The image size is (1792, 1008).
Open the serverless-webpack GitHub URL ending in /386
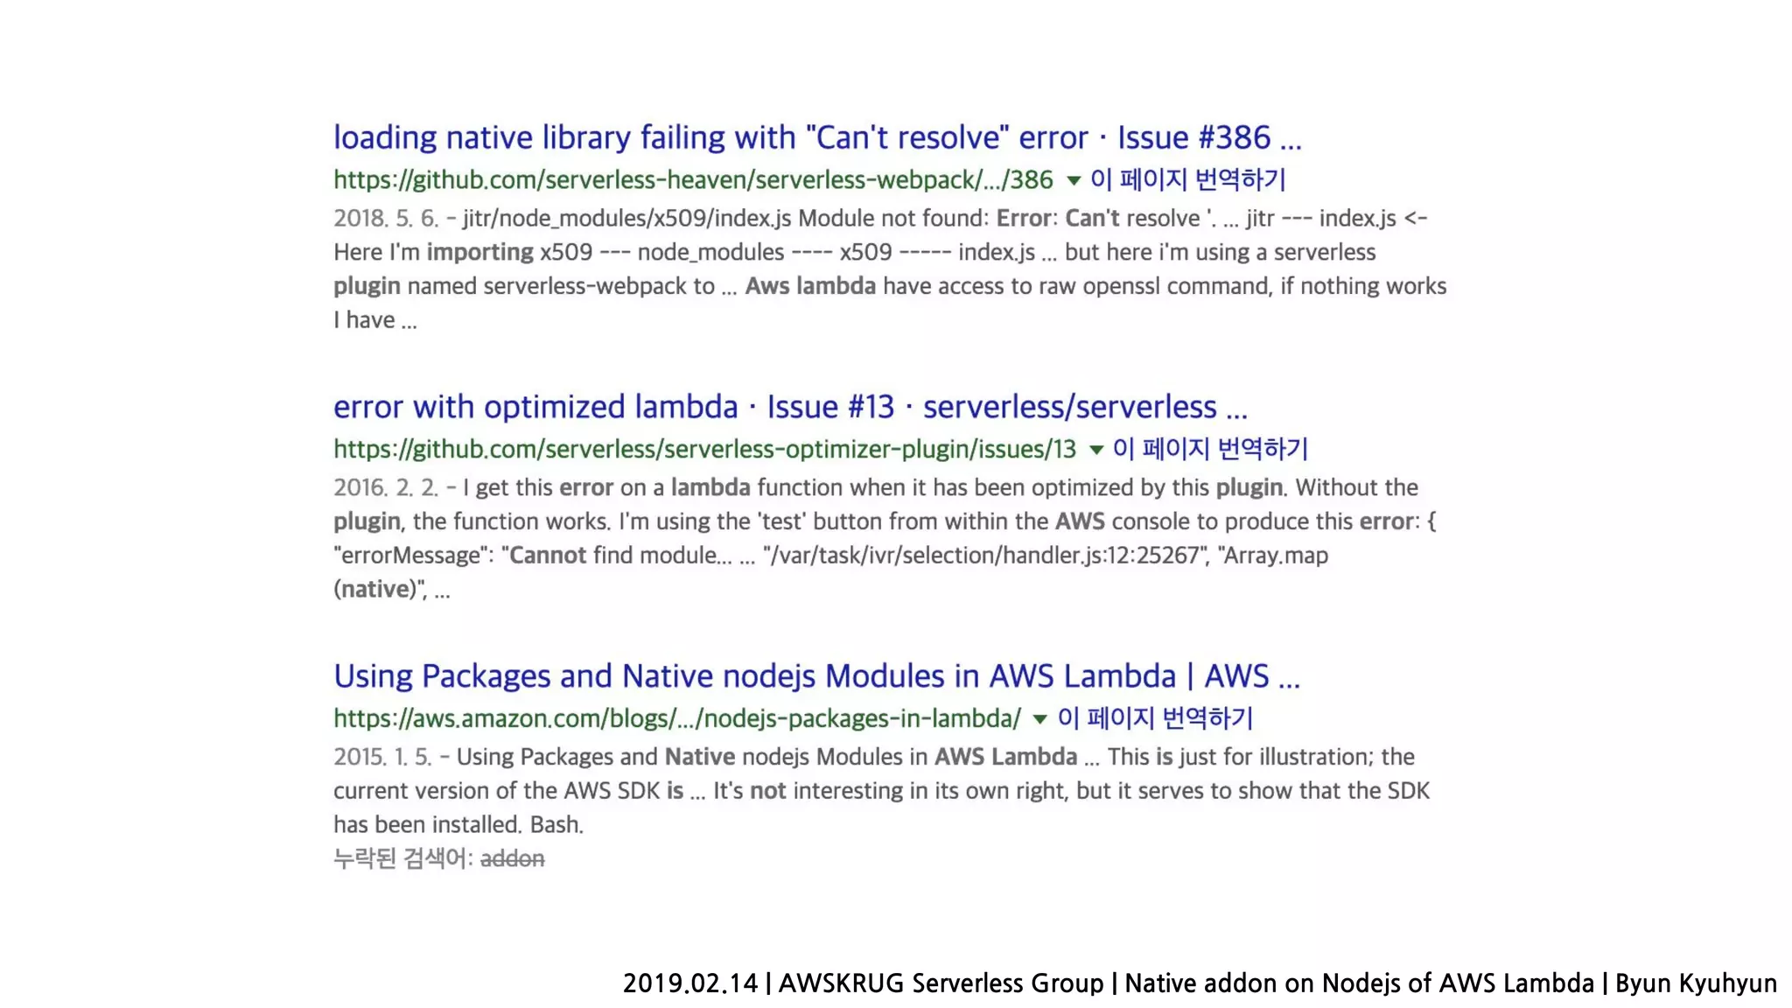[x=693, y=180]
